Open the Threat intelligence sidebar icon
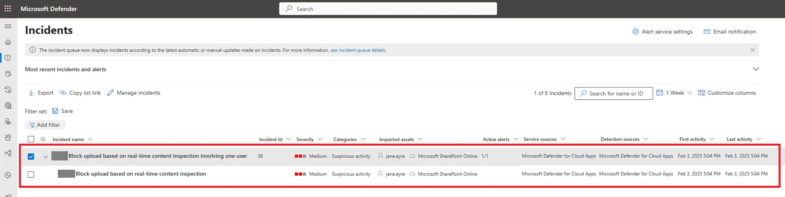Image resolution: width=785 pixels, height=197 pixels. [8, 106]
